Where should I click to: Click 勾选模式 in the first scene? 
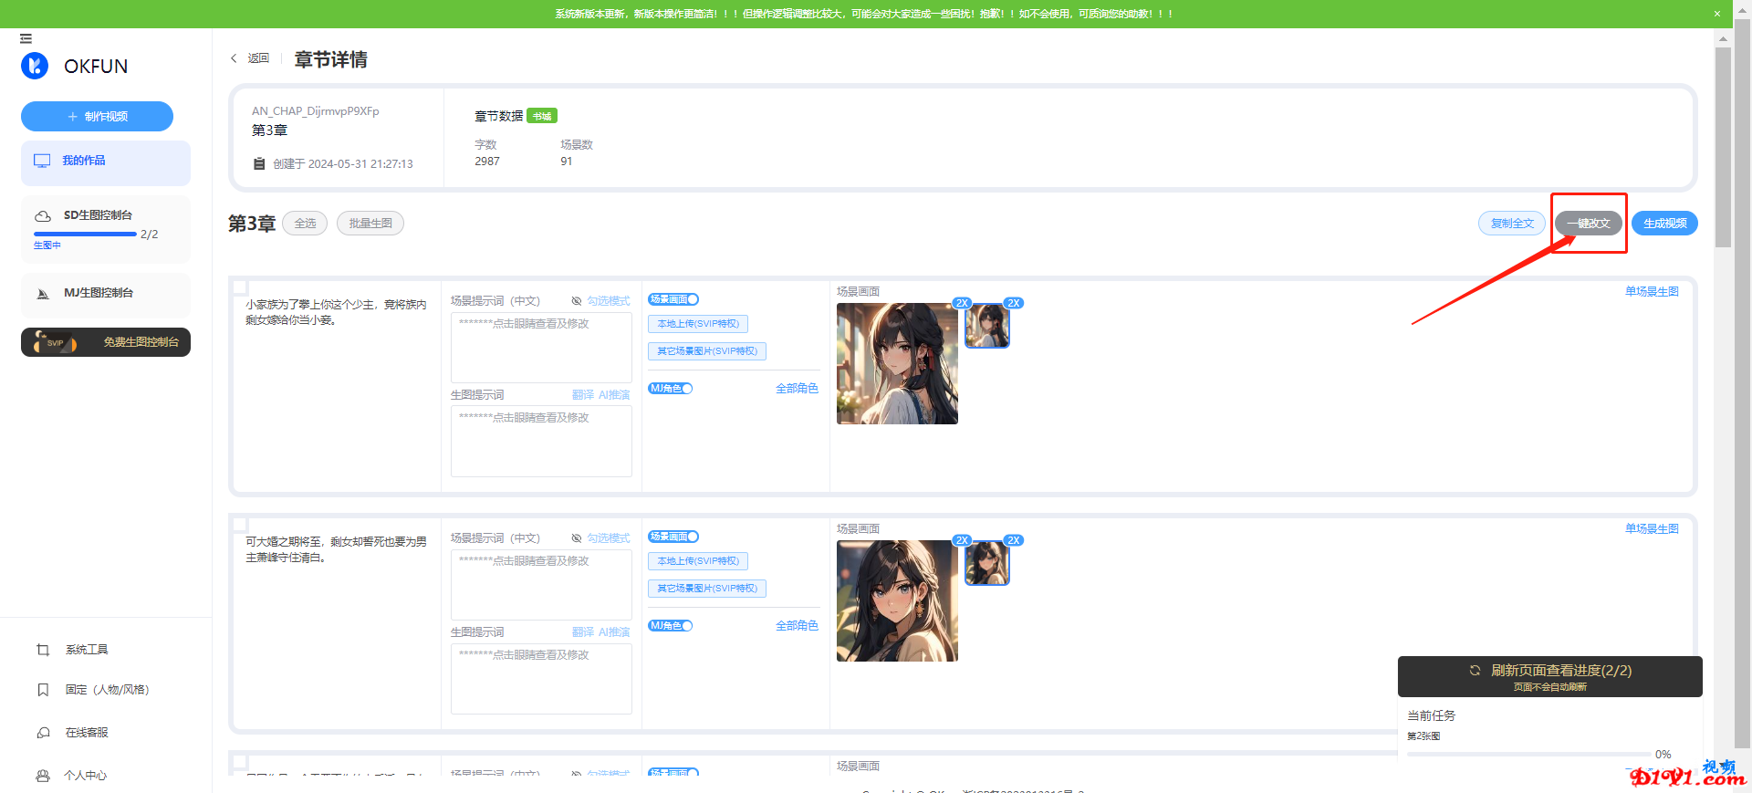coord(609,301)
